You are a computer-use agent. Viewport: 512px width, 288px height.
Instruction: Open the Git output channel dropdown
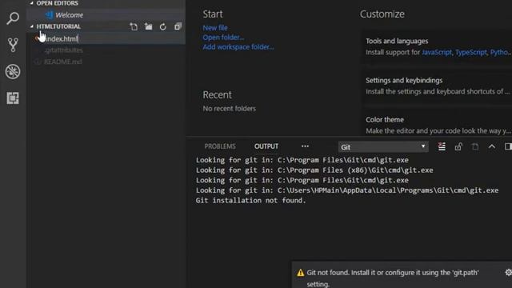point(383,147)
